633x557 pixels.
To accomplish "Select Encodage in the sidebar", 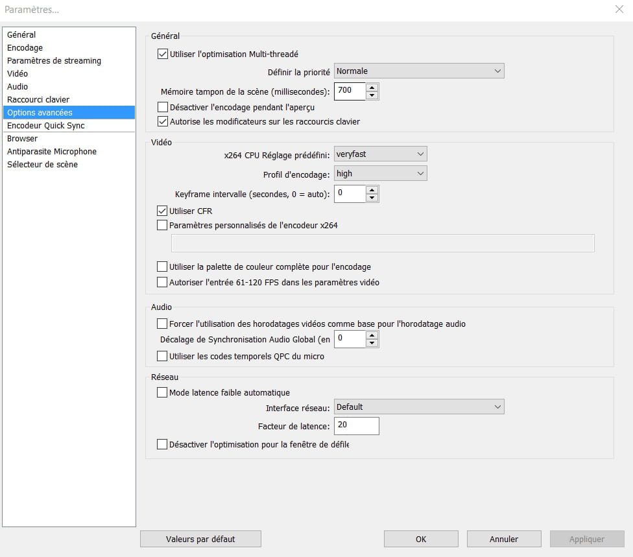I will tap(69, 47).
